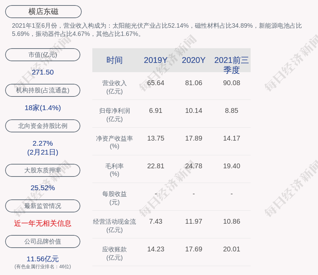Click the 2.27% northbound holding value
This screenshot has height=275, width=318.
pyautogui.click(x=43, y=143)
